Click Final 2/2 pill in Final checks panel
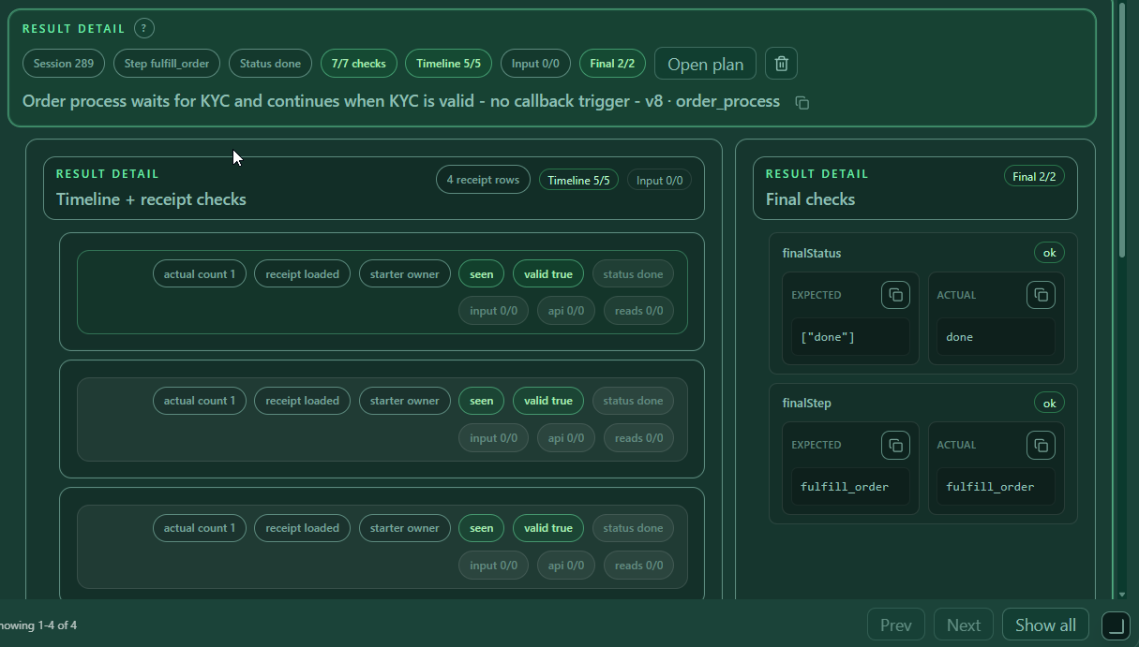 pos(1034,176)
